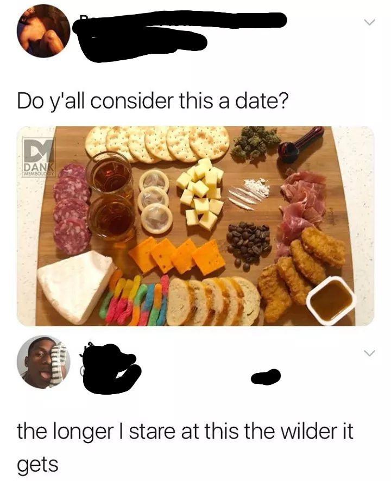Click the pile of coffee beans in photo

pyautogui.click(x=248, y=244)
